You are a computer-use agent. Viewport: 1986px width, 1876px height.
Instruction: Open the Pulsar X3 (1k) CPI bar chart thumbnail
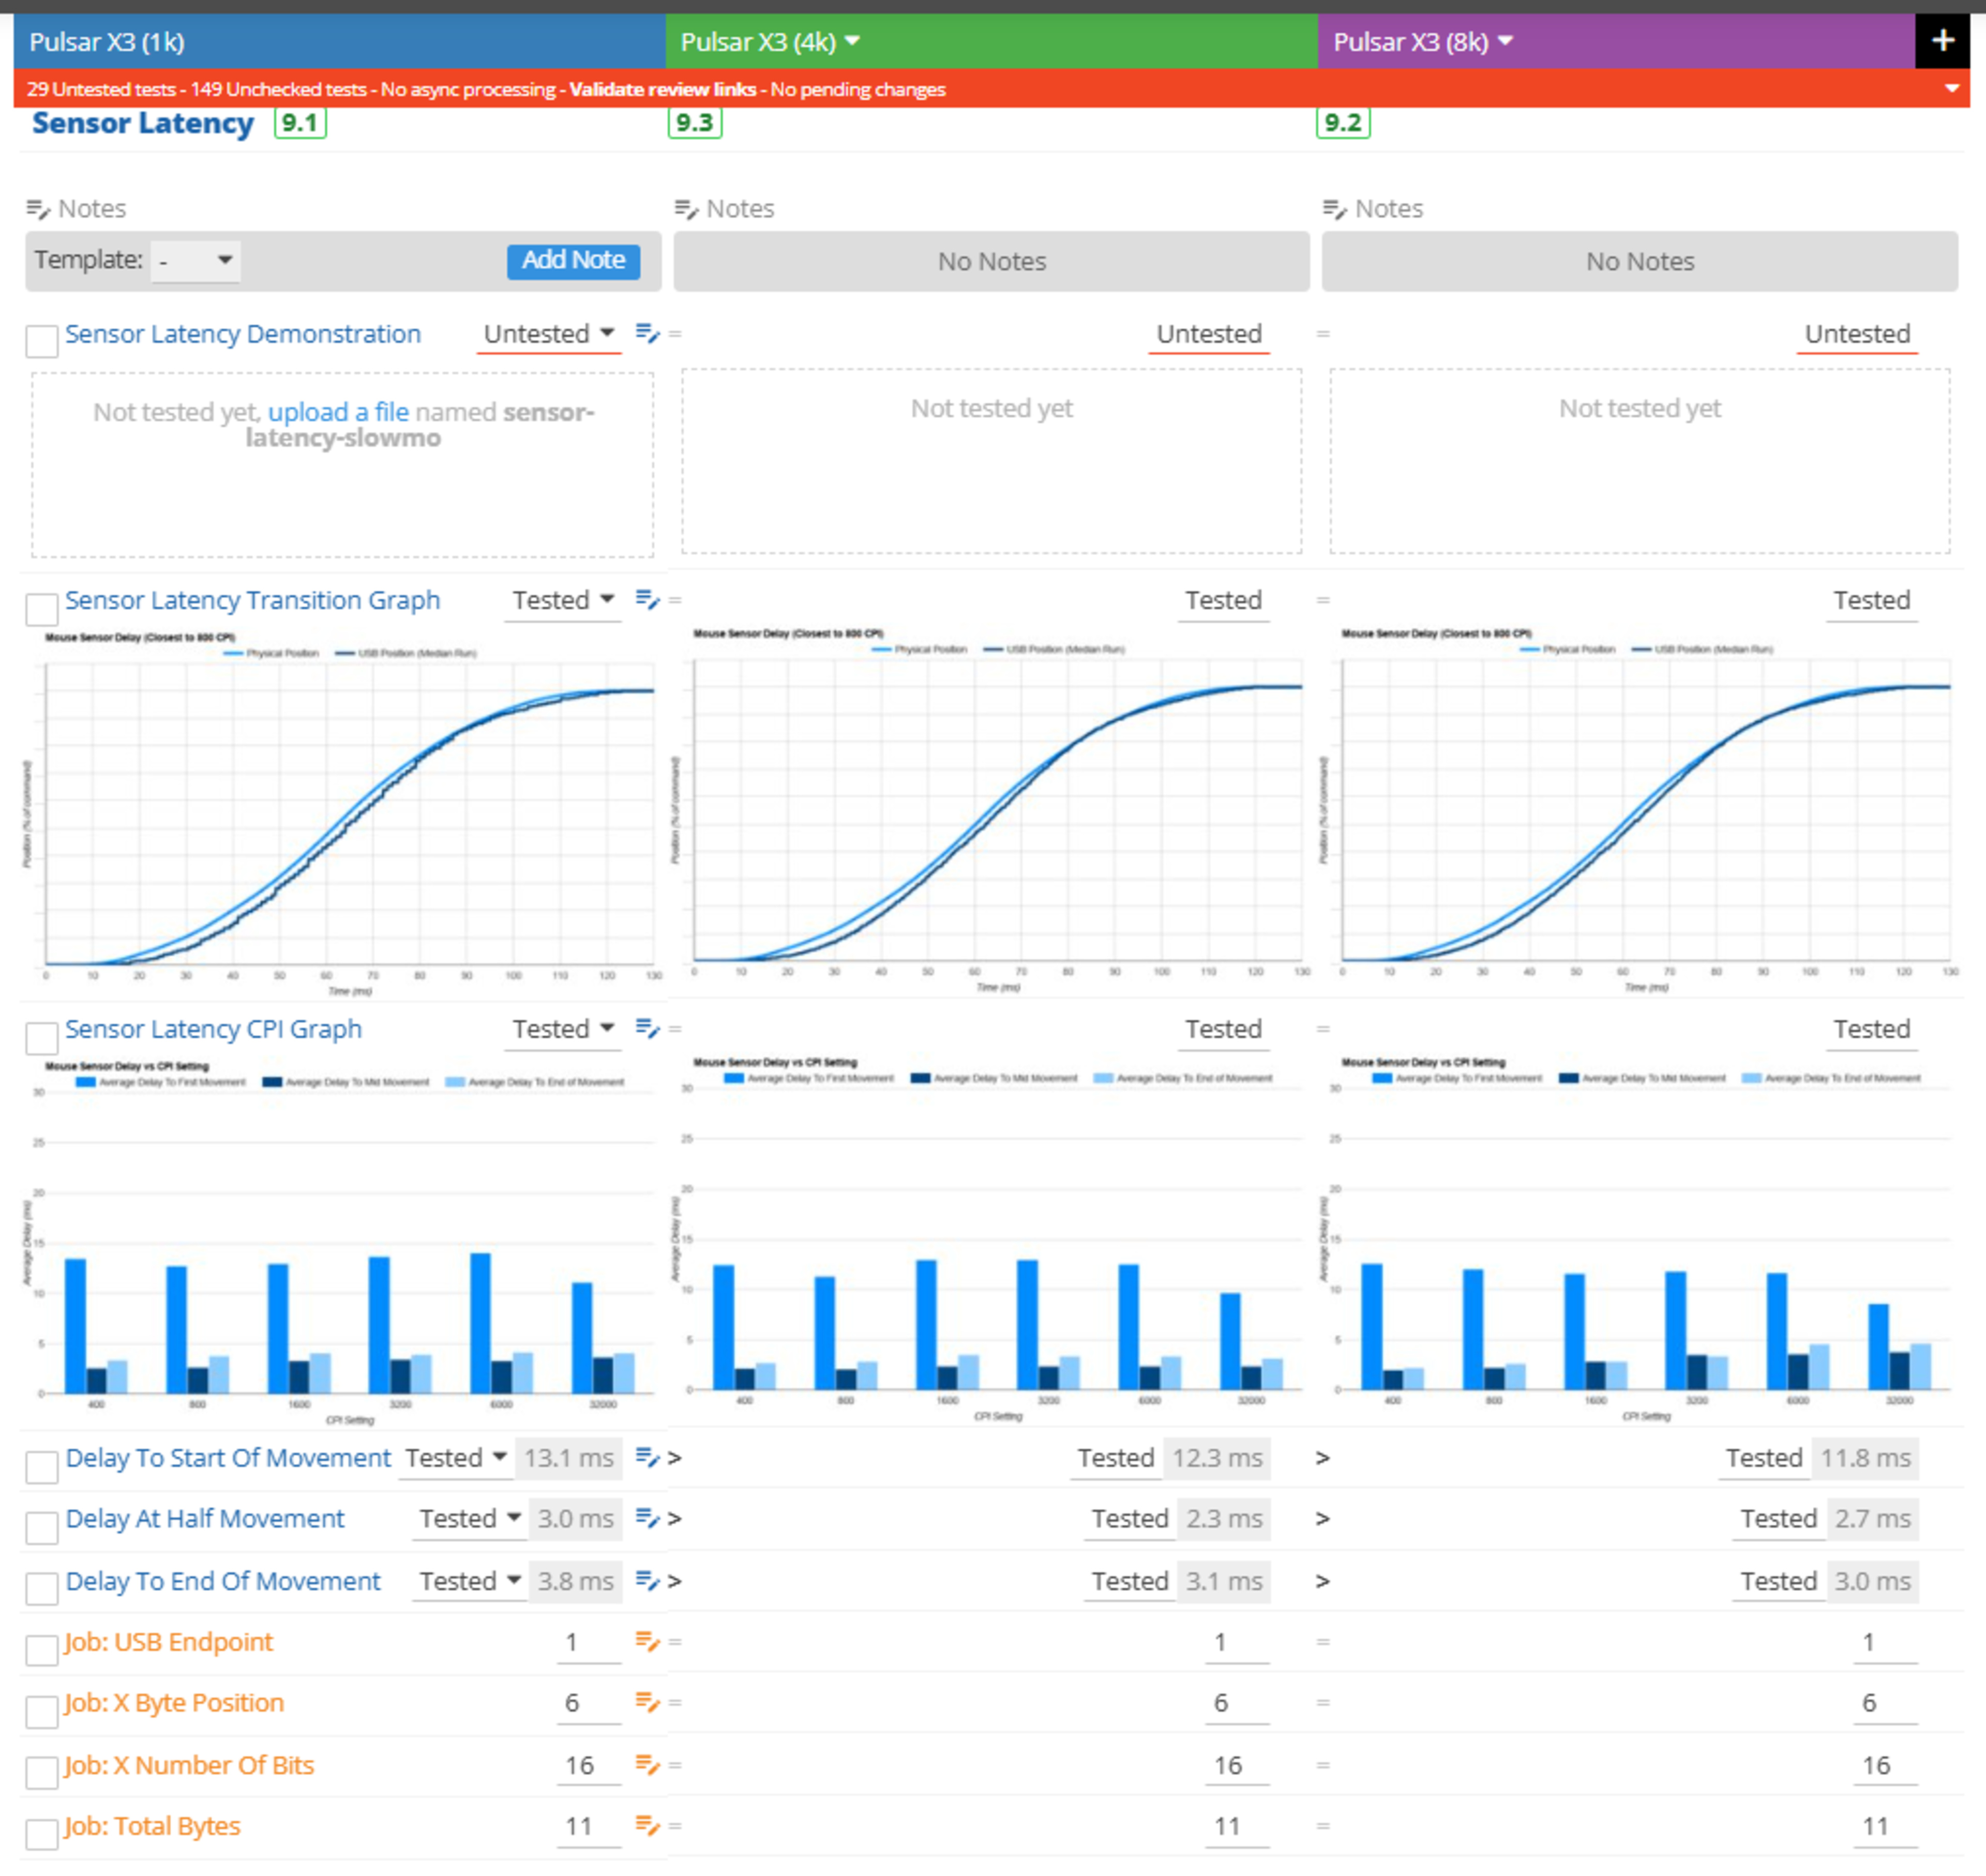click(340, 1240)
